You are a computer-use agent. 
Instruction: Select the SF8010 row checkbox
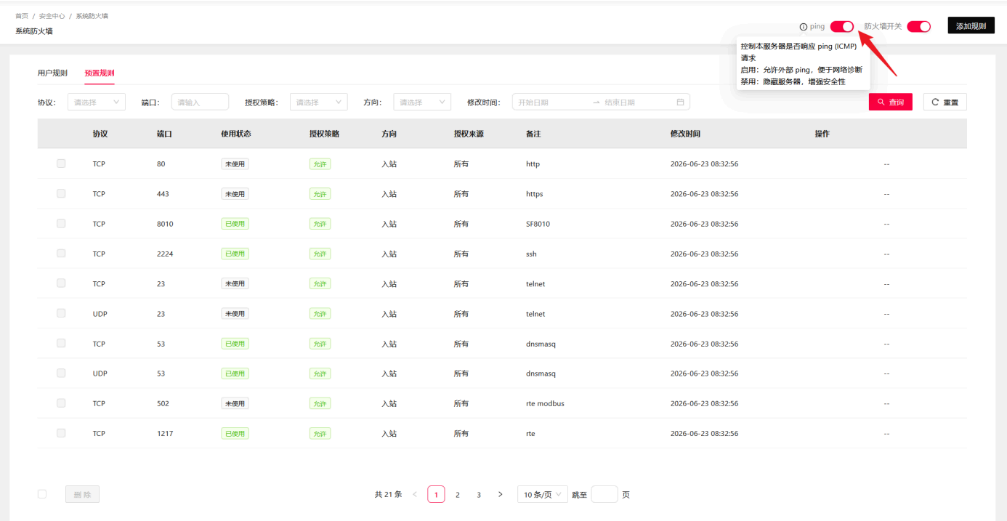pyautogui.click(x=61, y=223)
